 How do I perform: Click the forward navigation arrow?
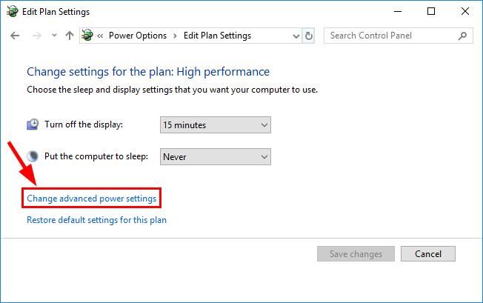click(x=35, y=36)
